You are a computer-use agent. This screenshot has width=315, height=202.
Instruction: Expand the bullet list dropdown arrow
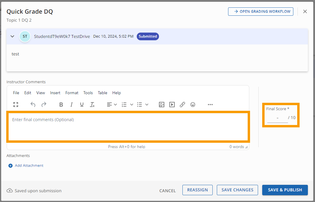tap(147, 105)
